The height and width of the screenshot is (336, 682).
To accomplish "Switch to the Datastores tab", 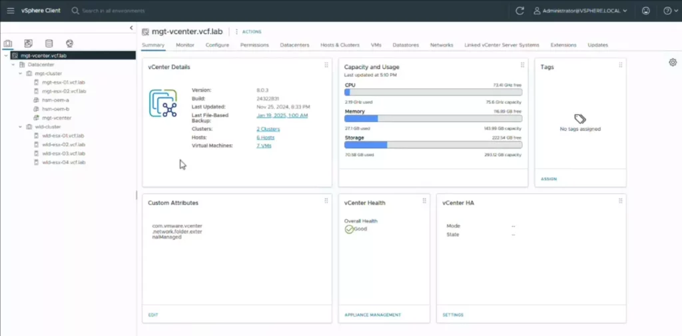I will [x=406, y=45].
